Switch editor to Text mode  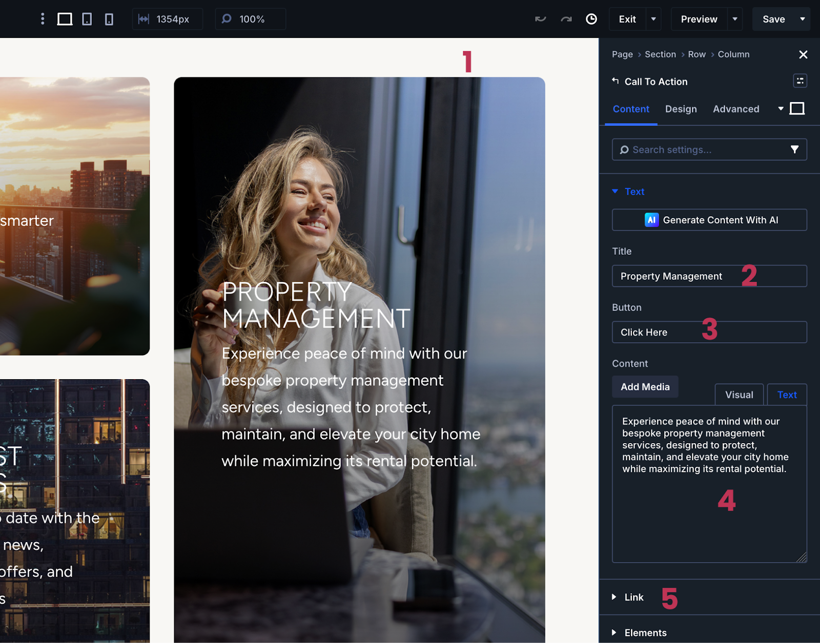tap(787, 395)
